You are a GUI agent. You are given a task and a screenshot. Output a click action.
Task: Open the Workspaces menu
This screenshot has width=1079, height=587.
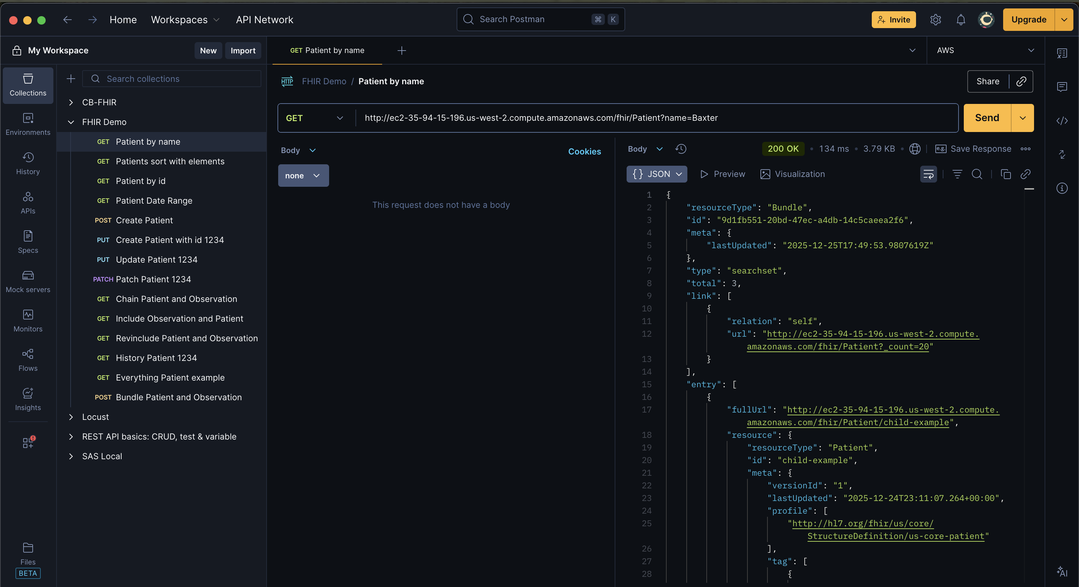pyautogui.click(x=185, y=20)
